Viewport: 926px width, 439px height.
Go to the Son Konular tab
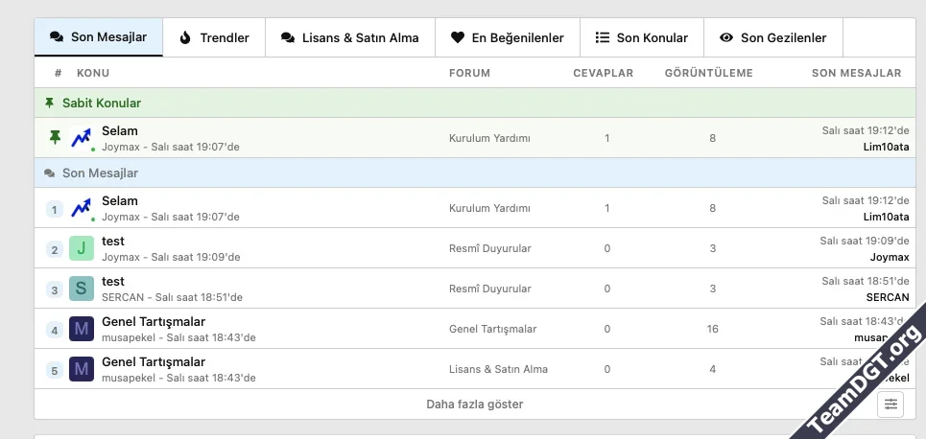pyautogui.click(x=641, y=37)
